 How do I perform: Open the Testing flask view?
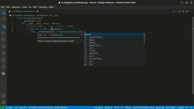pos(3,53)
